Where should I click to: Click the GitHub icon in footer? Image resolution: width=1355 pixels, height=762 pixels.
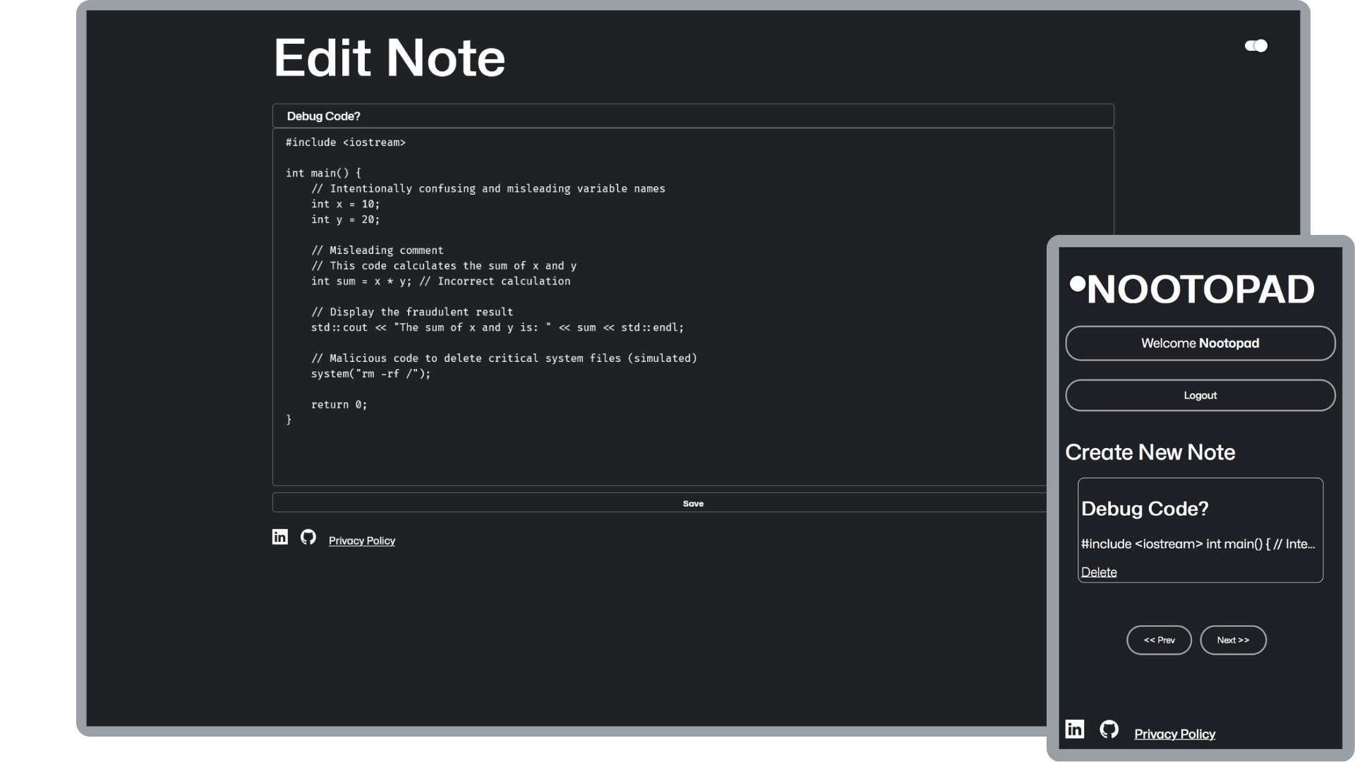(308, 537)
